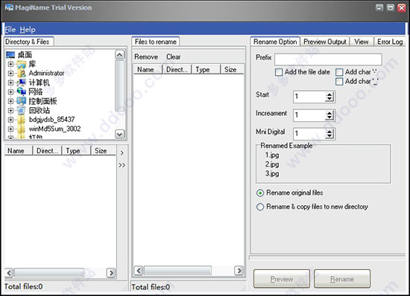The image size is (410, 296).
Task: Expand the 回收站 tree node
Action: [10, 110]
